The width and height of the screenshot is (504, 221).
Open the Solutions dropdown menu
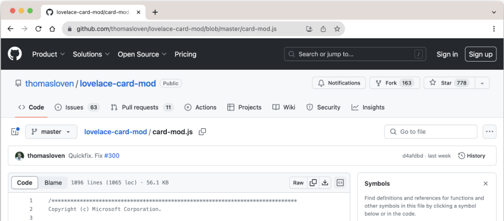click(x=91, y=54)
